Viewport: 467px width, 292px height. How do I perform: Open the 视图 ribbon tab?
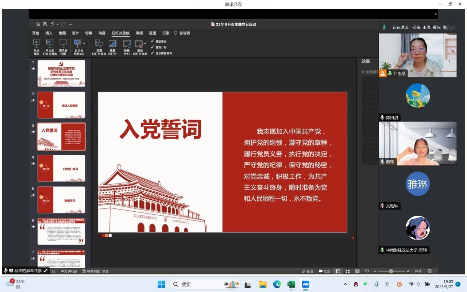point(153,33)
